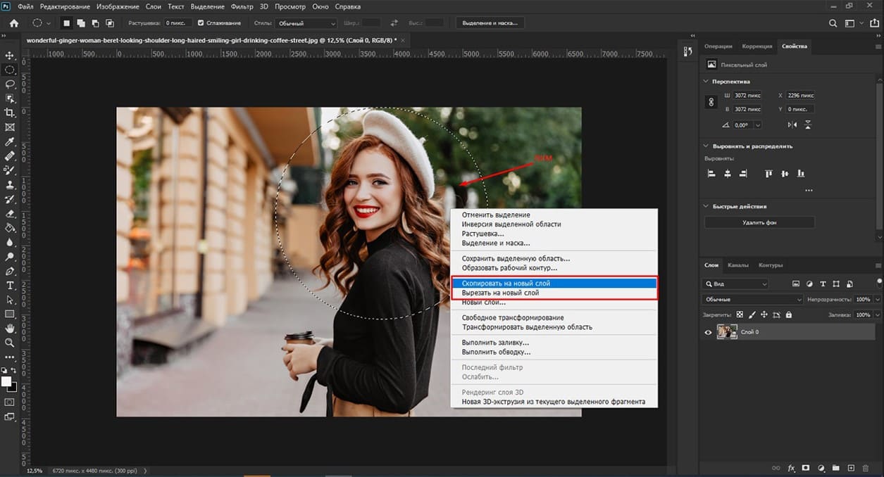The height and width of the screenshot is (477, 884).
Task: Select the Lasso tool
Action: tap(10, 84)
